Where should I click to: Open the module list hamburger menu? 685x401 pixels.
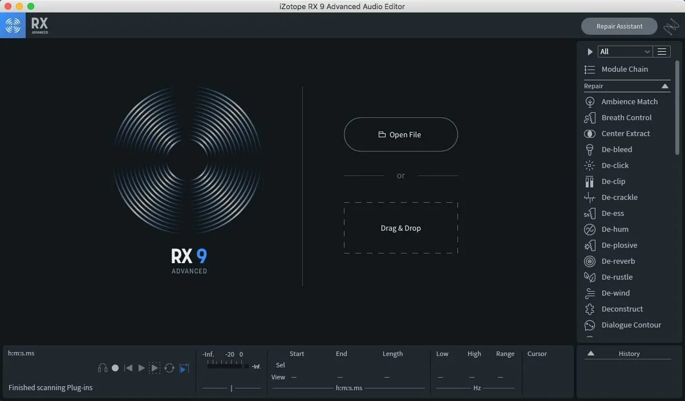point(662,52)
